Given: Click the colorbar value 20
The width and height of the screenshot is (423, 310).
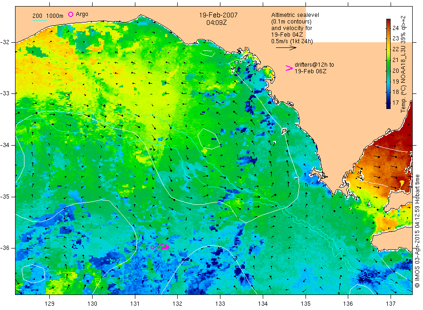Looking at the screenshot, I should coord(395,70).
